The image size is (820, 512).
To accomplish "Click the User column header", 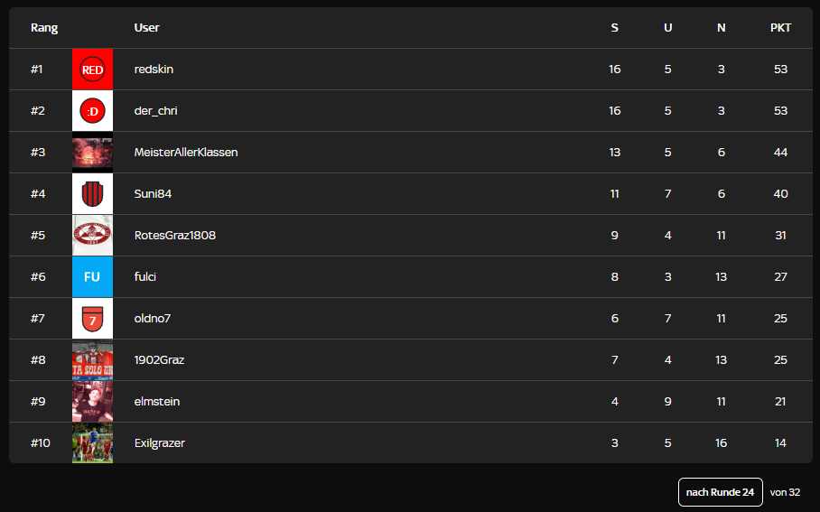I will (146, 28).
